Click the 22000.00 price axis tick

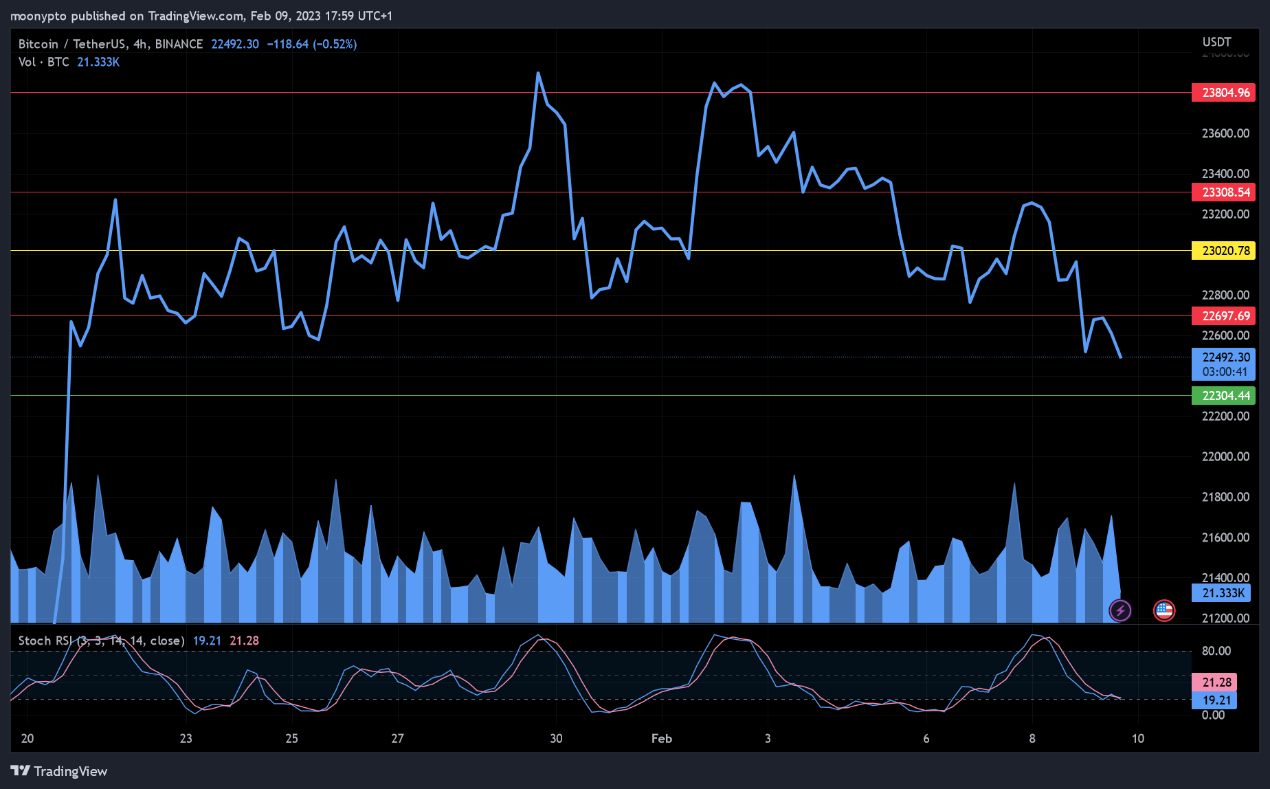1225,457
